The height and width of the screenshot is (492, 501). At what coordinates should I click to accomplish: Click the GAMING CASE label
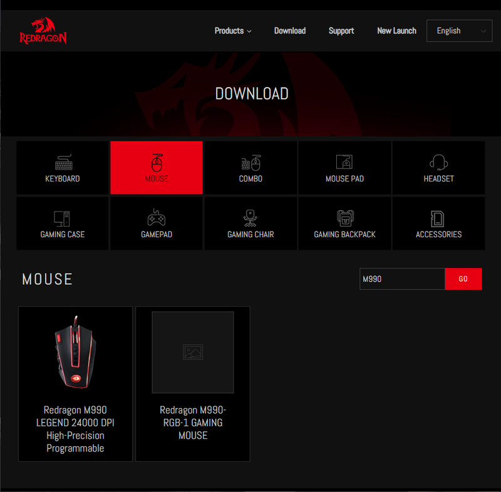[63, 234]
